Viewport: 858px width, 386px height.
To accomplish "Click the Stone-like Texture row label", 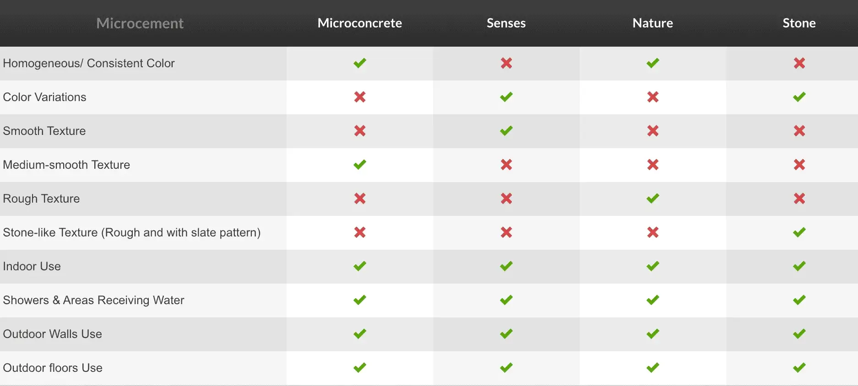I will [x=132, y=232].
